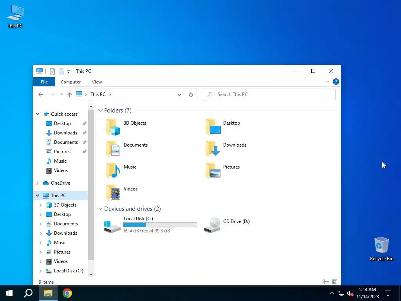Expand Desktop node under This PC
Image resolution: width=401 pixels, height=301 pixels.
point(41,214)
